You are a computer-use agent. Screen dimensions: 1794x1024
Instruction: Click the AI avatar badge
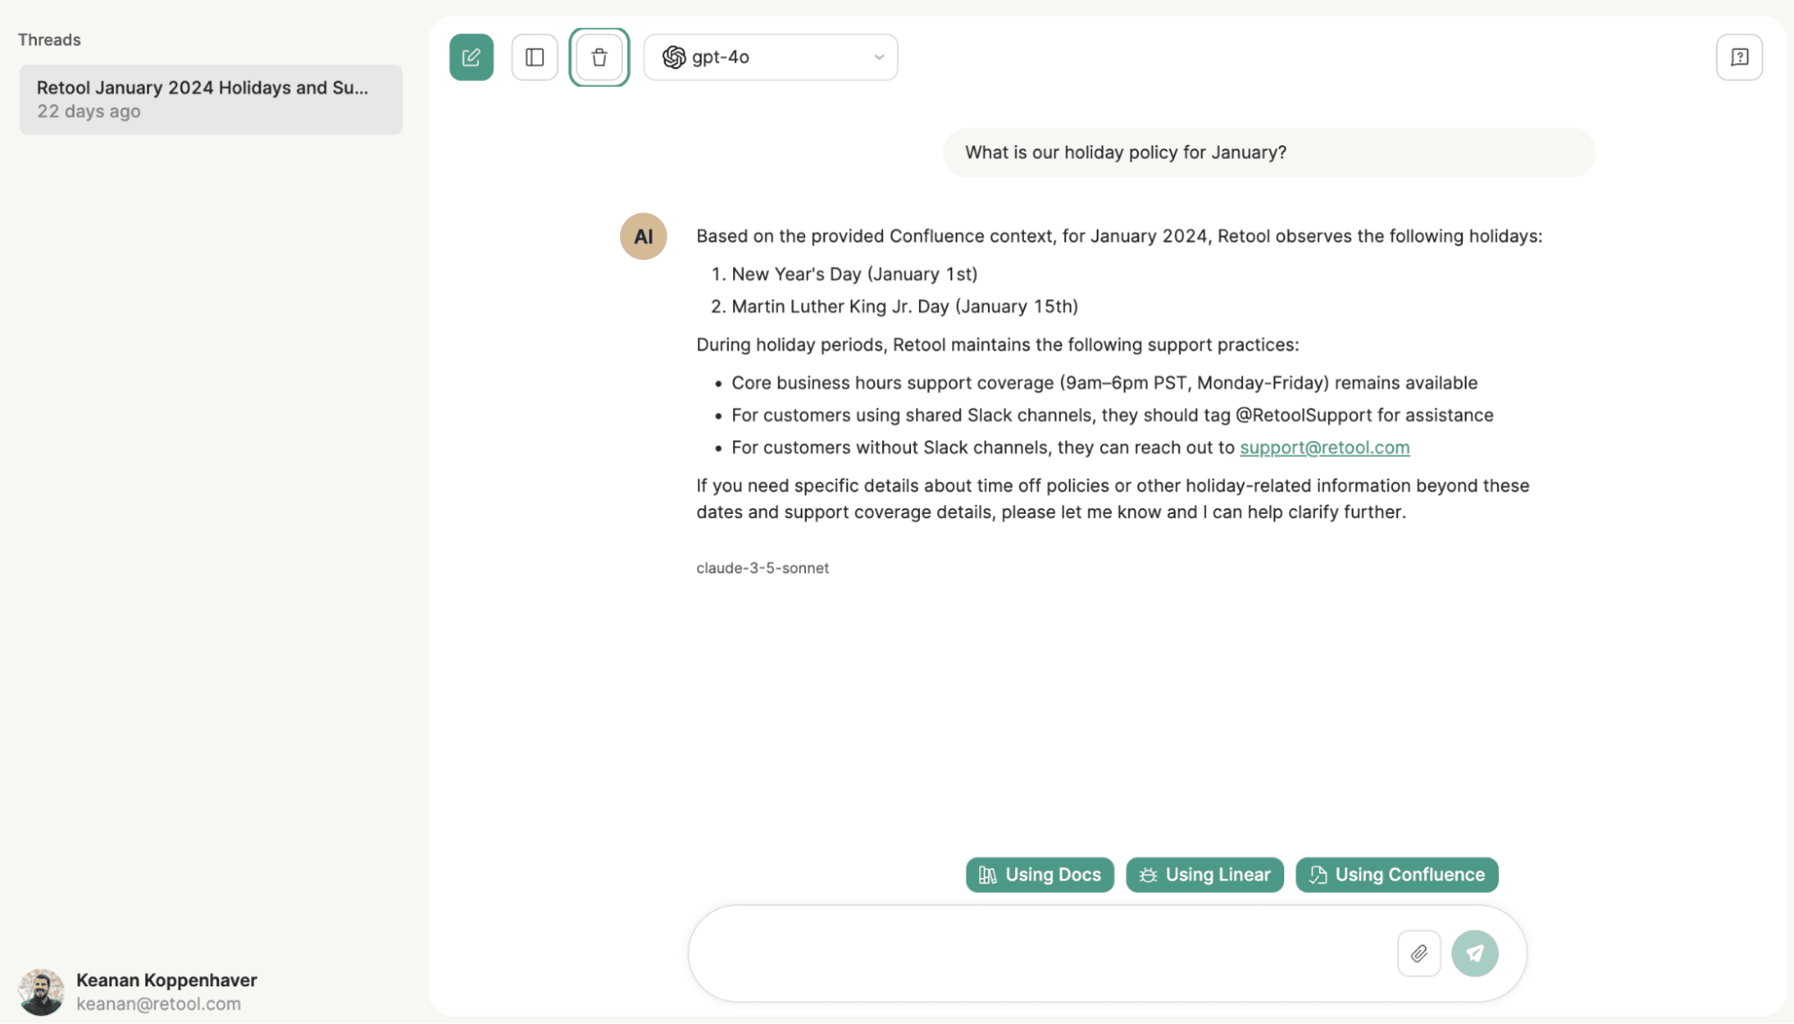(643, 237)
